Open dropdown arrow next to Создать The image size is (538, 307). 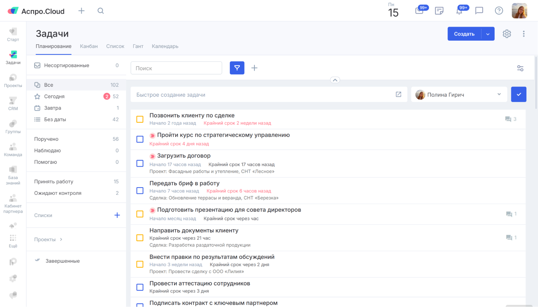click(x=488, y=34)
